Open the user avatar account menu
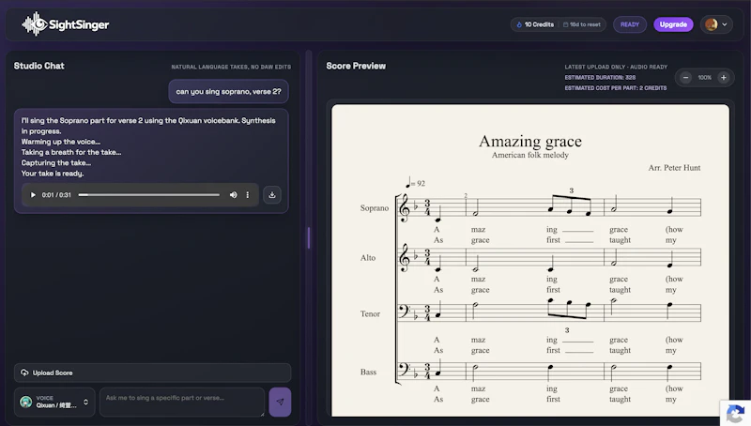 point(716,24)
